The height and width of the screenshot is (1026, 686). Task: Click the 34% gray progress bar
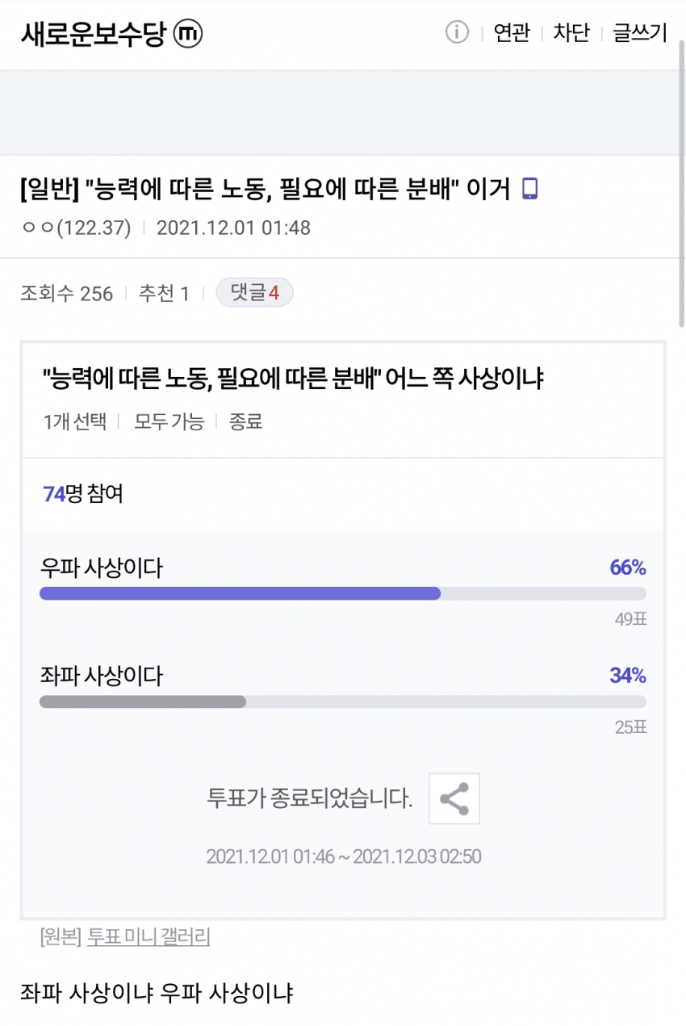point(143,701)
